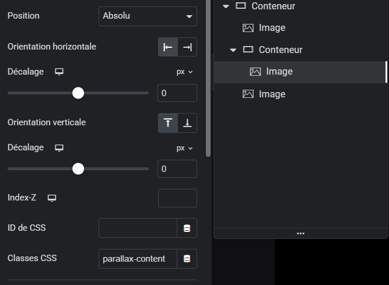The height and width of the screenshot is (285, 389).
Task: Open dynamic tags icon for ID de CSS
Action: point(187,228)
